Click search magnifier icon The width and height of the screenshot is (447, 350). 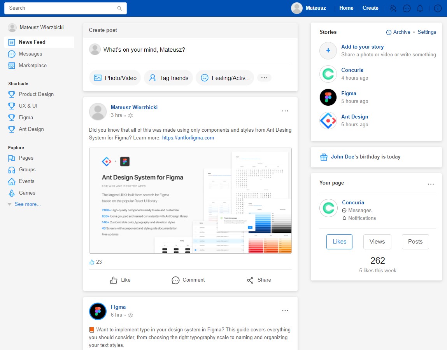(x=119, y=8)
